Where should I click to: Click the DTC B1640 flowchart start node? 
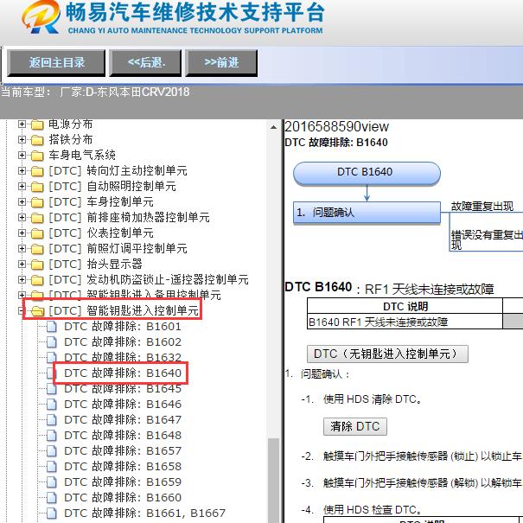367,173
